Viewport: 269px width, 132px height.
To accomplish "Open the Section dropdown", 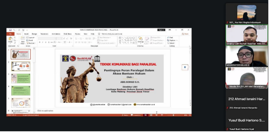I will (x=31, y=43).
